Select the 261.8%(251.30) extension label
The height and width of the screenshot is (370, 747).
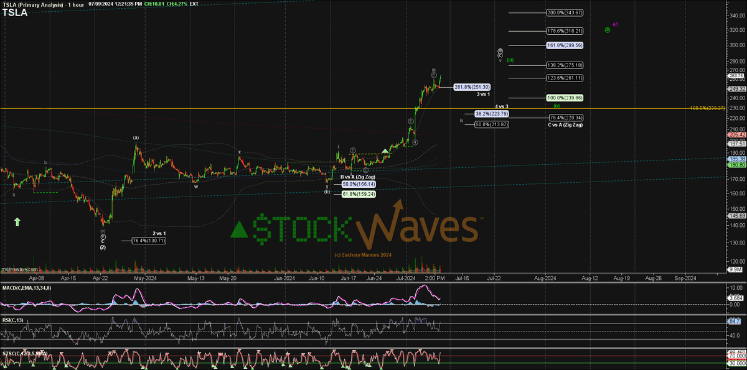pos(472,86)
